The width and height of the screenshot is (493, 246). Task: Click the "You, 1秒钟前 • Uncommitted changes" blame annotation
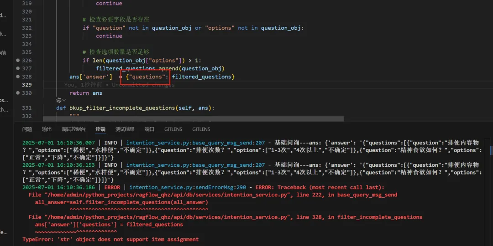coord(119,85)
